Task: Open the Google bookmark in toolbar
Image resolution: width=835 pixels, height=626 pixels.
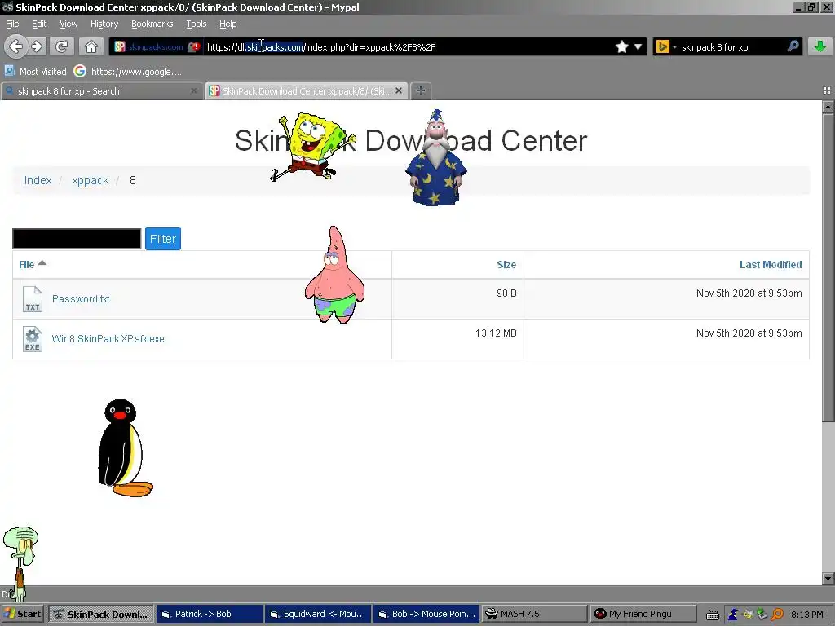Action: [x=128, y=72]
